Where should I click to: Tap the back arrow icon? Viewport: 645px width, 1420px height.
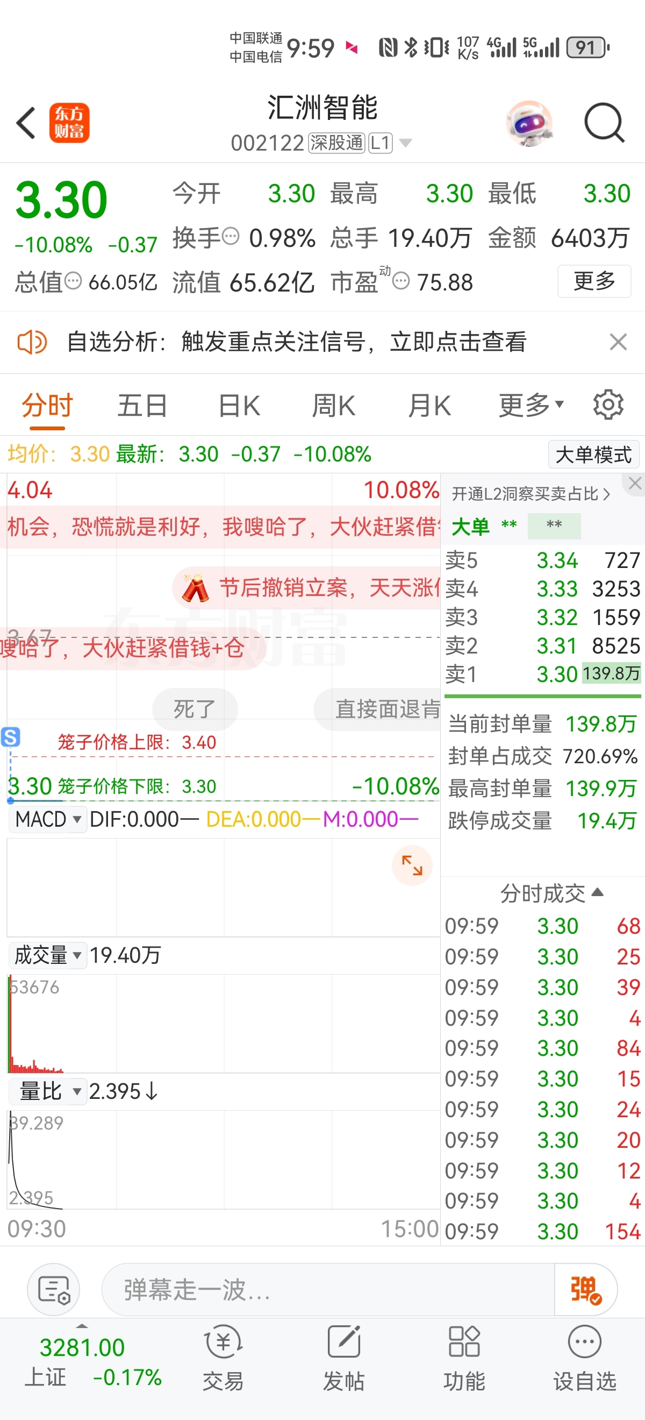[26, 123]
